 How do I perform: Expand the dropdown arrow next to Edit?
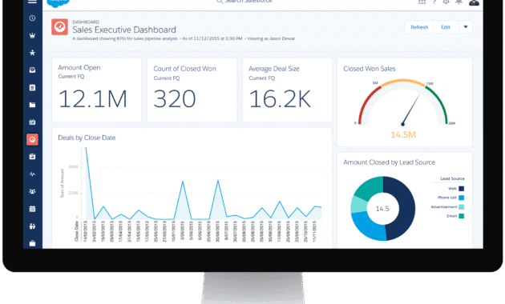coord(466,27)
